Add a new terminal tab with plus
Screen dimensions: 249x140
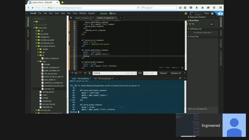pyautogui.click(x=117, y=79)
